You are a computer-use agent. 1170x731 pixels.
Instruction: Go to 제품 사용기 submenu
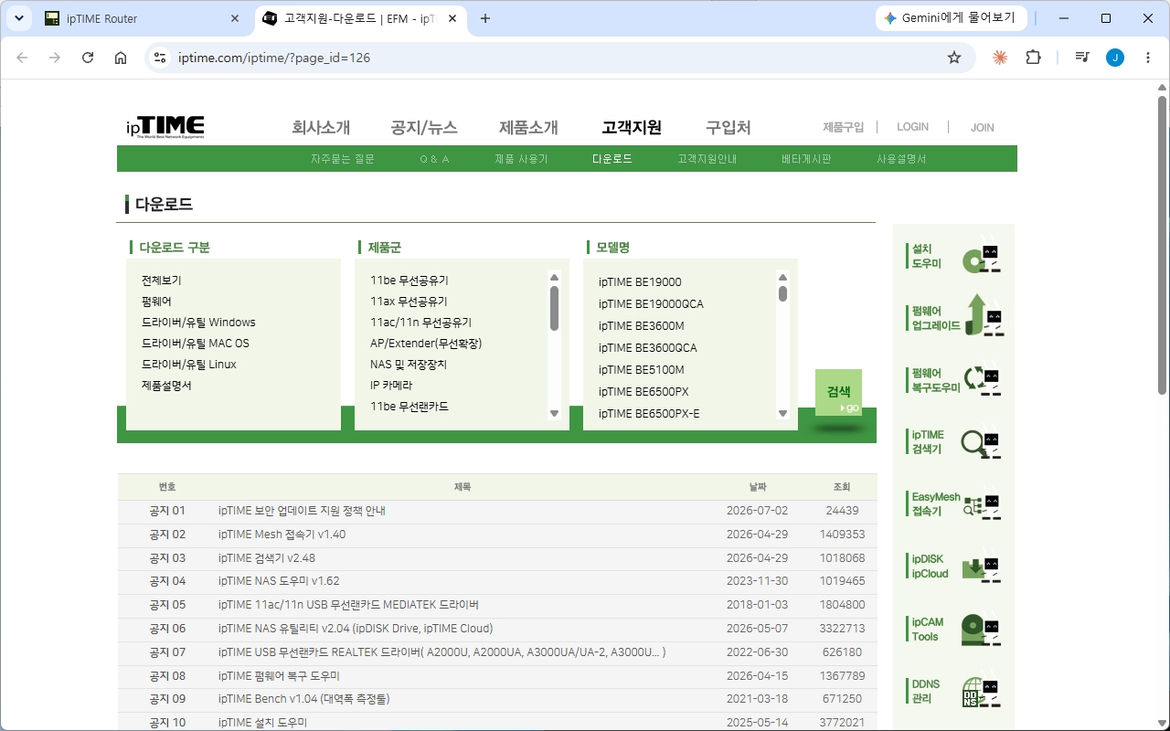(521, 159)
